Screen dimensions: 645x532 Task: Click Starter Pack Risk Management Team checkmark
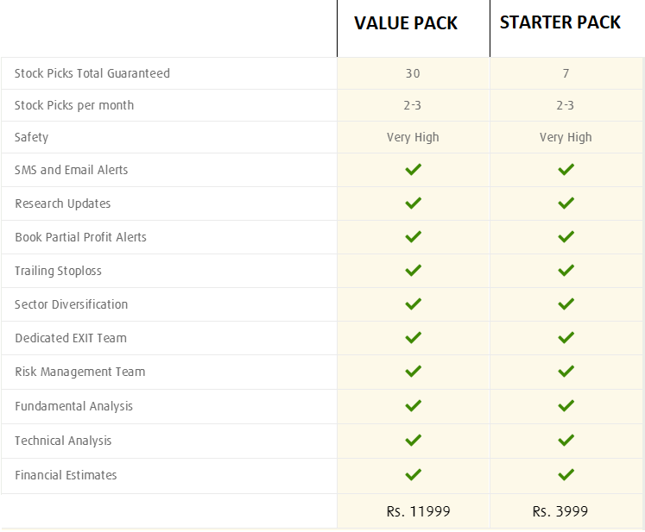point(566,372)
